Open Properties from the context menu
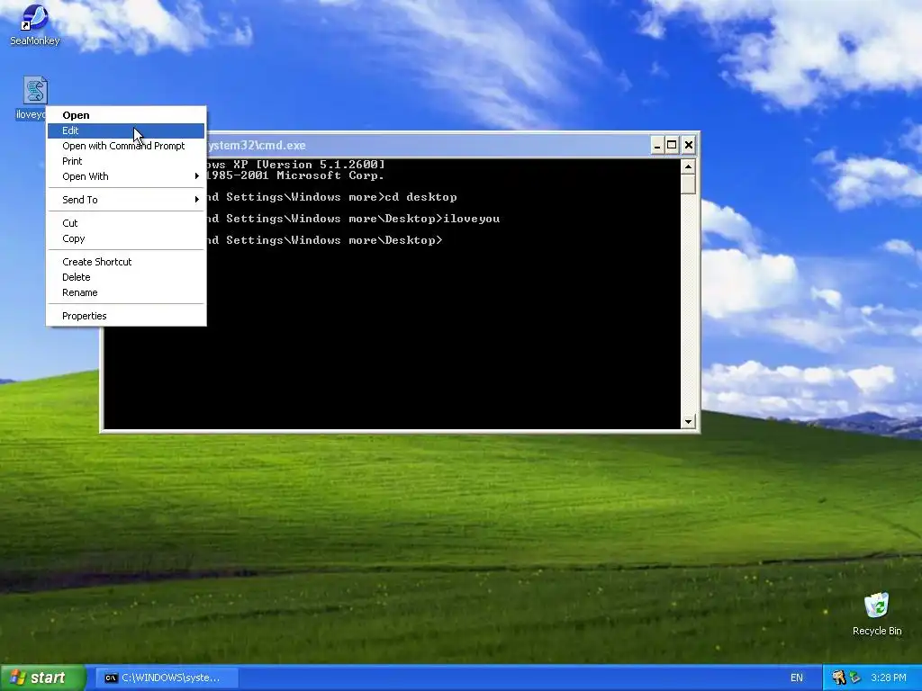Image resolution: width=922 pixels, height=691 pixels. (126, 316)
